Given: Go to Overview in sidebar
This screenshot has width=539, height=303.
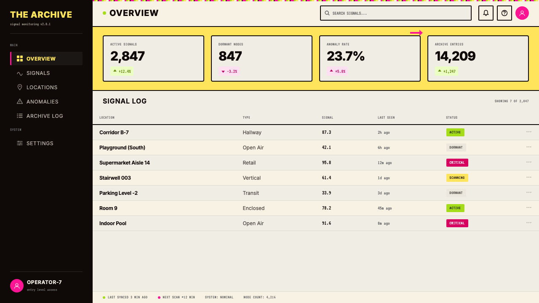Looking at the screenshot, I should point(46,58).
